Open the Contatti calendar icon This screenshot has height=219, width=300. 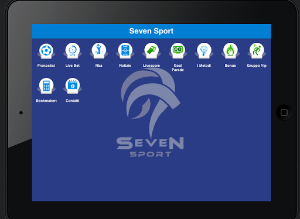[x=73, y=86]
